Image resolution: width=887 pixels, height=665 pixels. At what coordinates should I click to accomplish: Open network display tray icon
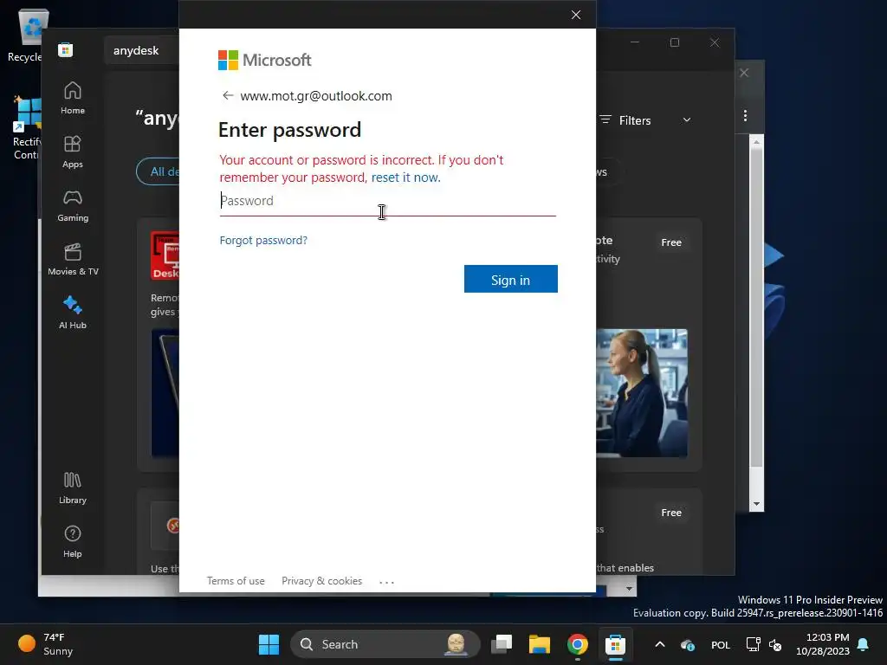tap(753, 644)
